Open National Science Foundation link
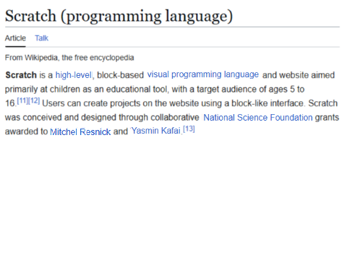The height and width of the screenshot is (260, 347). [x=258, y=118]
